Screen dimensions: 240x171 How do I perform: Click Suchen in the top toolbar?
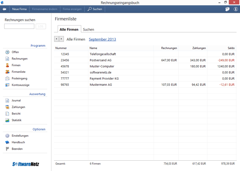[95, 9]
